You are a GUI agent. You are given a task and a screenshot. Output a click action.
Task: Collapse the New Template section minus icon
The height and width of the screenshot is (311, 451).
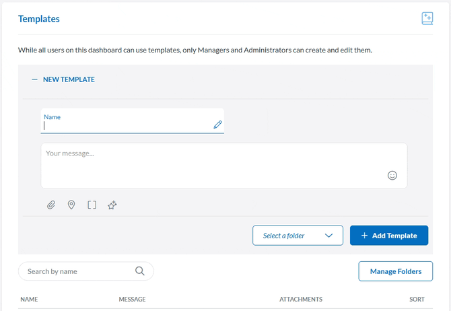tap(34, 79)
